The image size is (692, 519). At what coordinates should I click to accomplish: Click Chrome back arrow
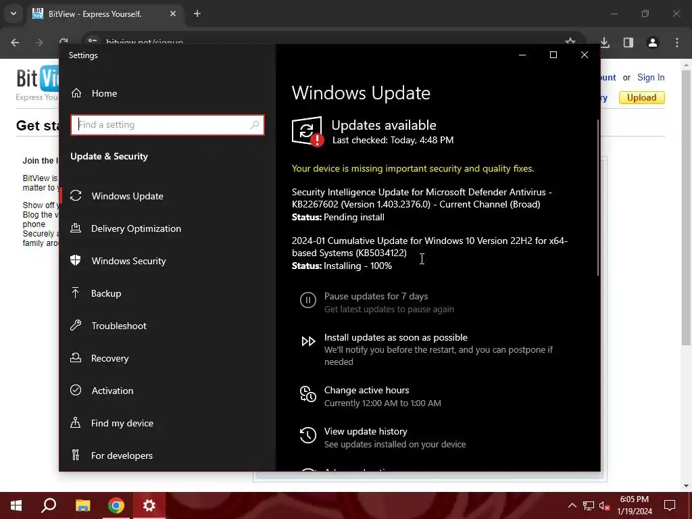pyautogui.click(x=15, y=43)
